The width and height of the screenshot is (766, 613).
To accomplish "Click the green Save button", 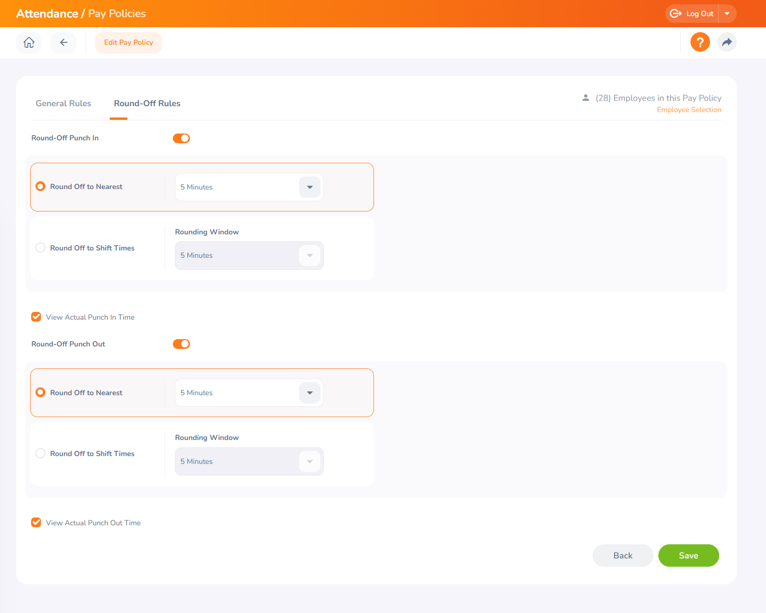I will pyautogui.click(x=689, y=556).
